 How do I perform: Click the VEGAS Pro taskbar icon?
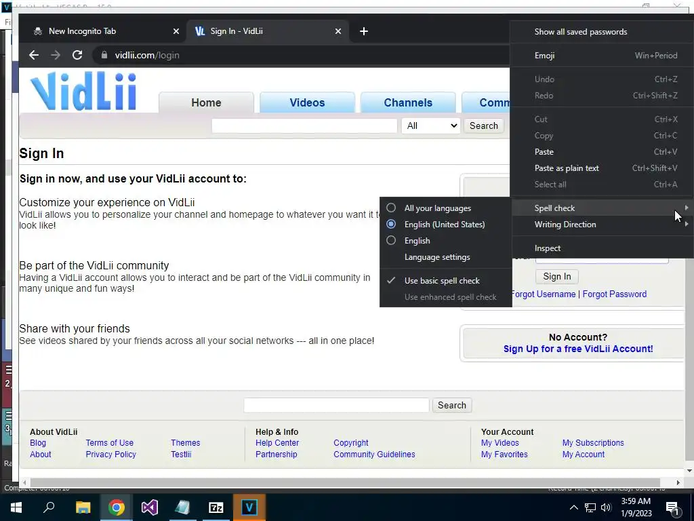coord(249,507)
